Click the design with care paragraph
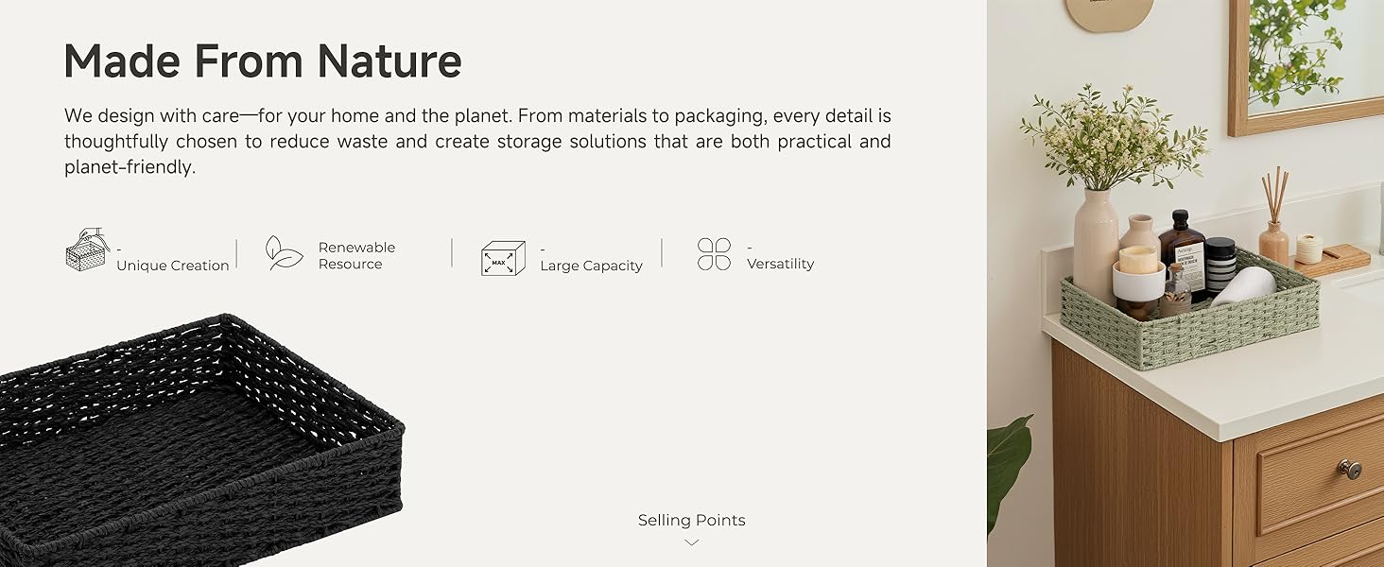The width and height of the screenshot is (1384, 567). 477,142
